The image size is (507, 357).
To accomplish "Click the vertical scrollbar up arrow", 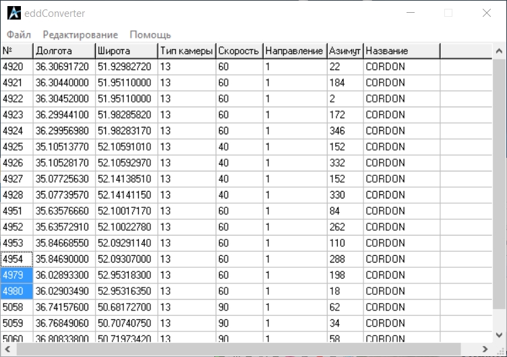I will [x=499, y=51].
